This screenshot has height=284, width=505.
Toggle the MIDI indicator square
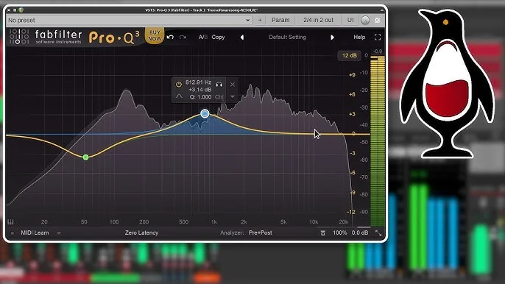(x=13, y=232)
